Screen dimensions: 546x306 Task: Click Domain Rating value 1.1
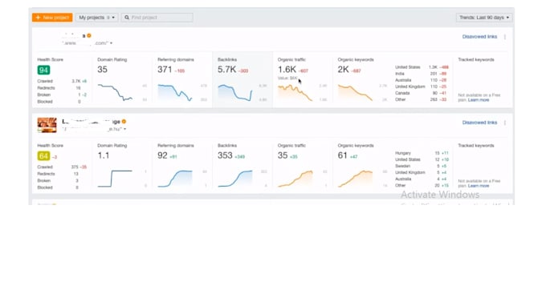point(104,155)
